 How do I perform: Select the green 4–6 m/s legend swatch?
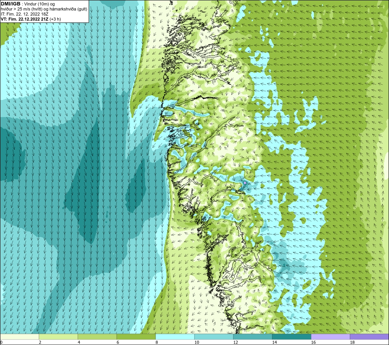97,336
